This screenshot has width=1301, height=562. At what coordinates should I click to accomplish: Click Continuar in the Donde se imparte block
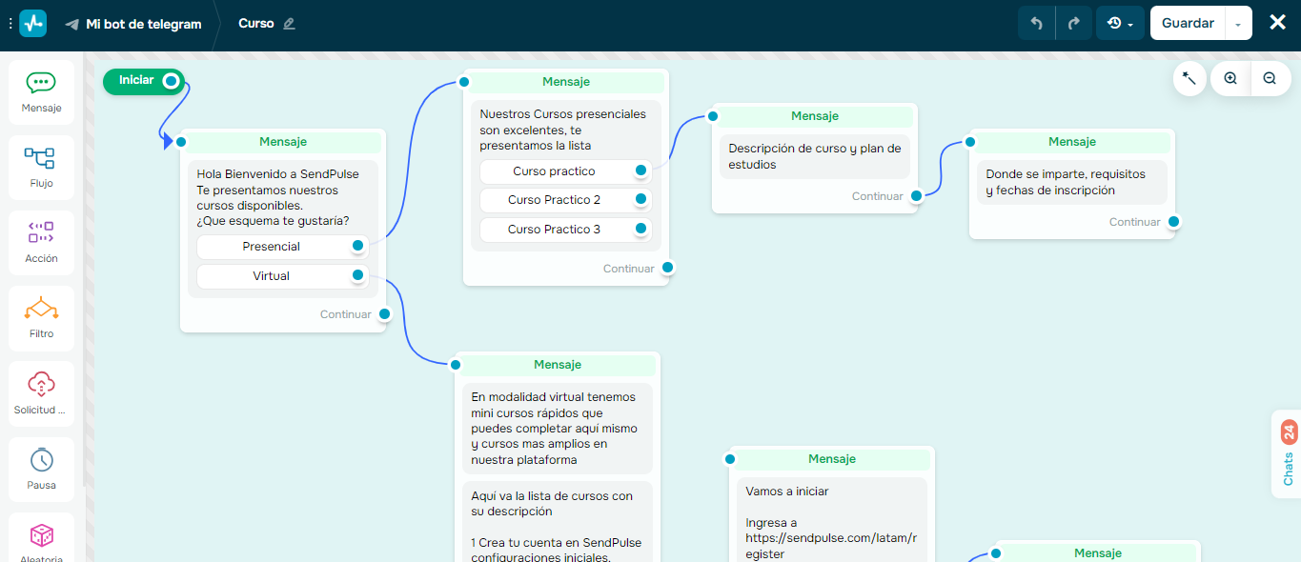click(x=1135, y=222)
